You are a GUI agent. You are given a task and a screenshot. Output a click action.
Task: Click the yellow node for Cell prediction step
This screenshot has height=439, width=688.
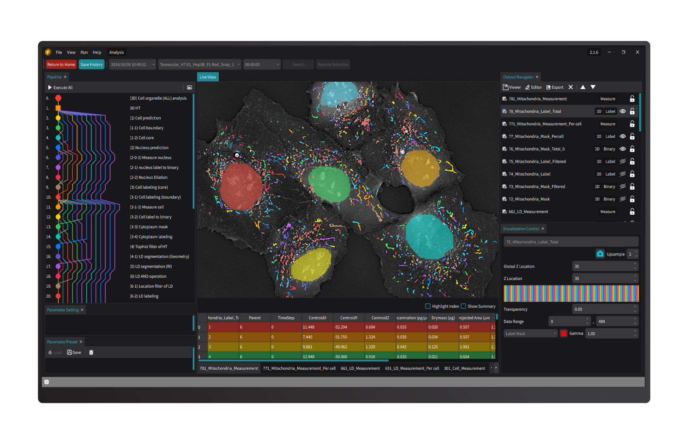click(x=58, y=118)
